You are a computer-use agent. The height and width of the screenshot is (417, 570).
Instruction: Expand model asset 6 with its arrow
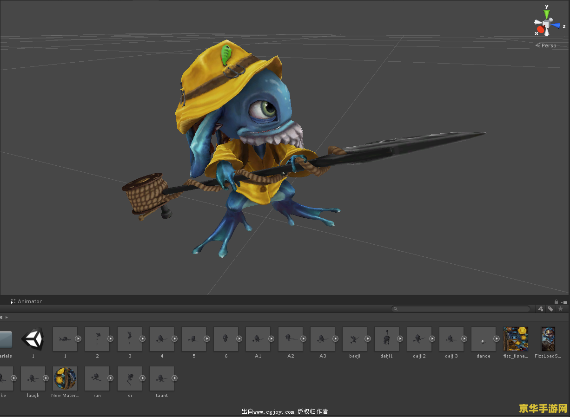239,339
